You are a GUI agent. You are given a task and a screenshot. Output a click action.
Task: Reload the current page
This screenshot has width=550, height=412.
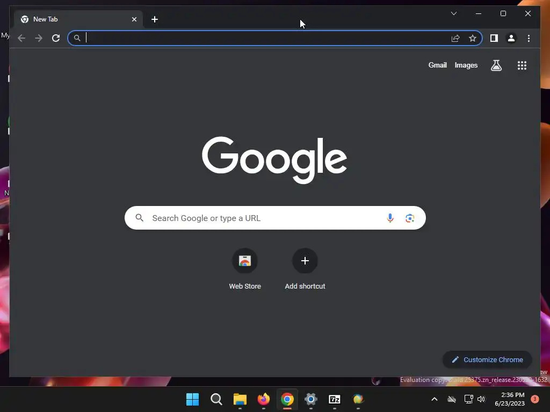tap(56, 38)
